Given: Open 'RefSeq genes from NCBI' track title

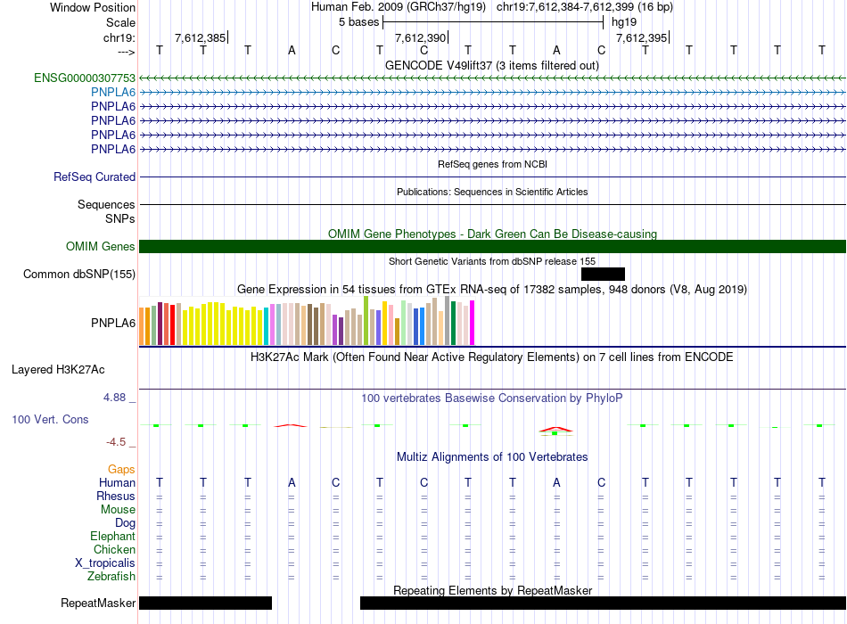Looking at the screenshot, I should [492, 164].
